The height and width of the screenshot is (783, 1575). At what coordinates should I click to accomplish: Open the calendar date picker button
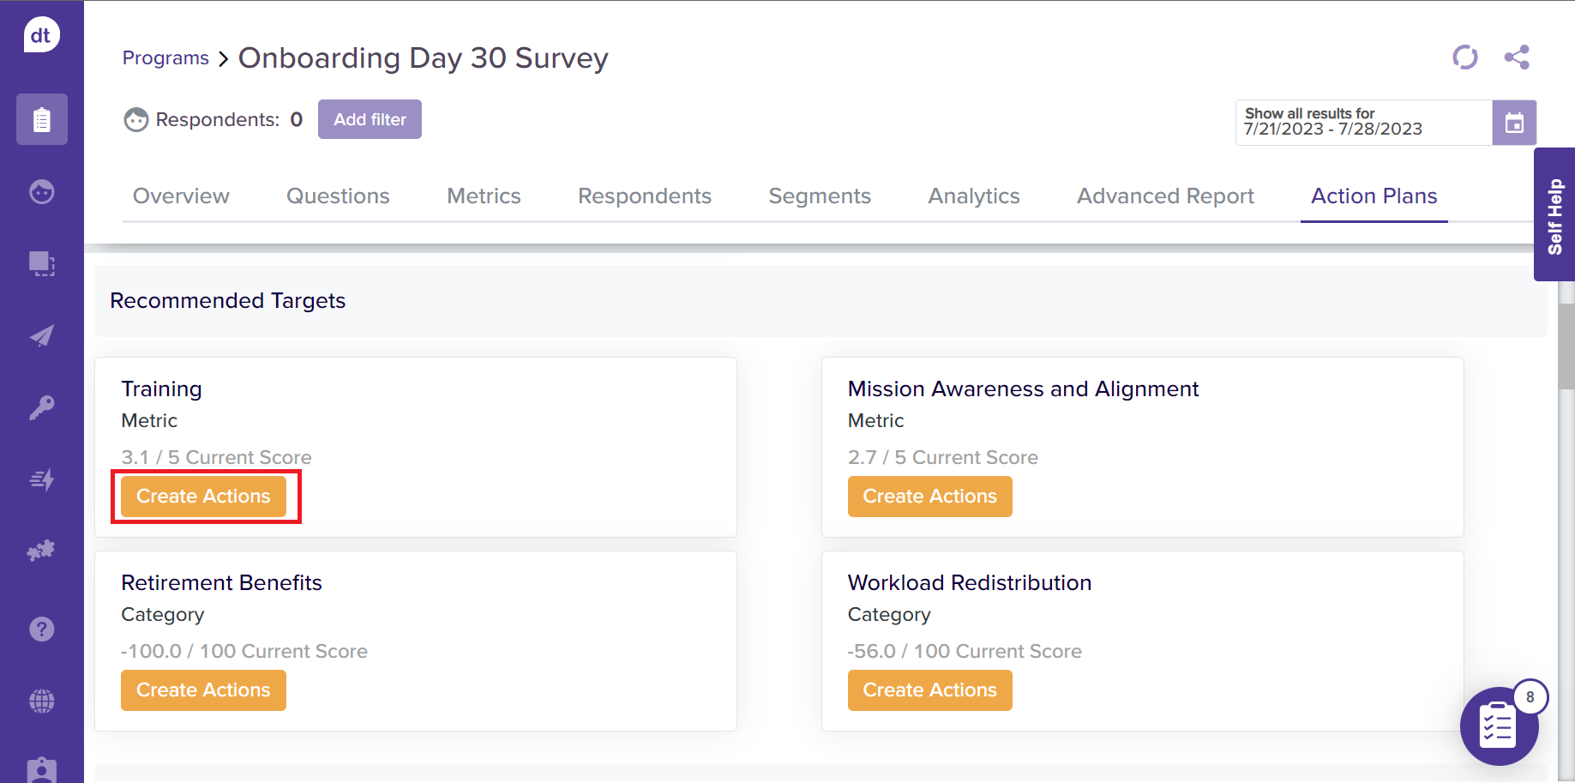tap(1514, 123)
